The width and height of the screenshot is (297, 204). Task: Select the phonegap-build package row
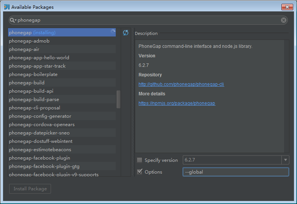(62, 82)
